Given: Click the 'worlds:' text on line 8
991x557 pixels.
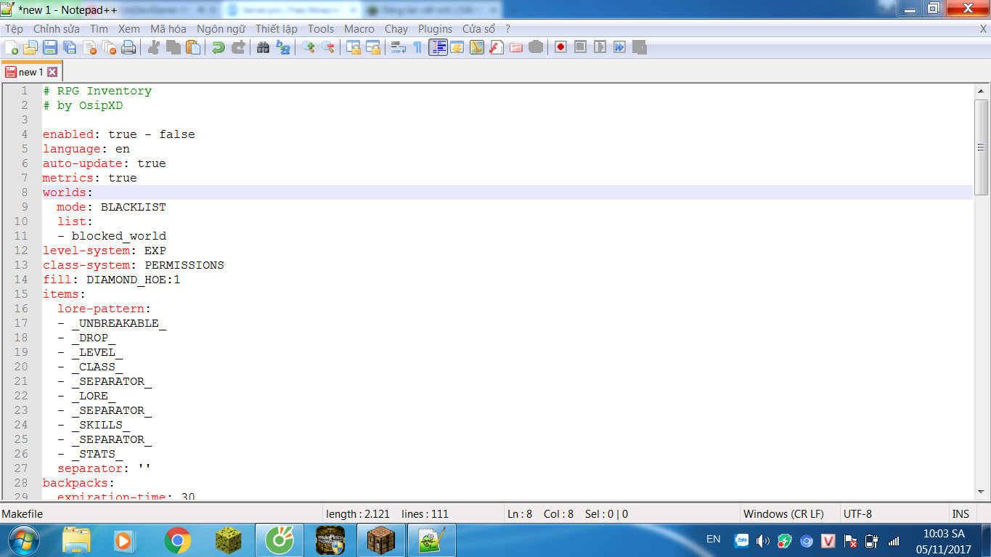Looking at the screenshot, I should point(68,192).
